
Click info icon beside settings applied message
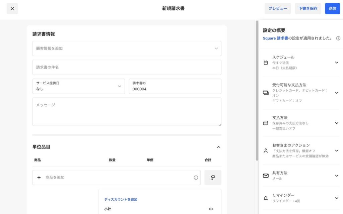point(338,38)
